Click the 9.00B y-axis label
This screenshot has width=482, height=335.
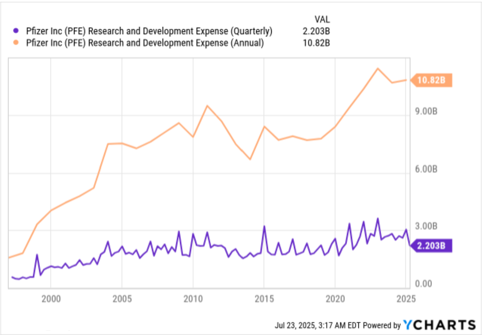(426, 111)
